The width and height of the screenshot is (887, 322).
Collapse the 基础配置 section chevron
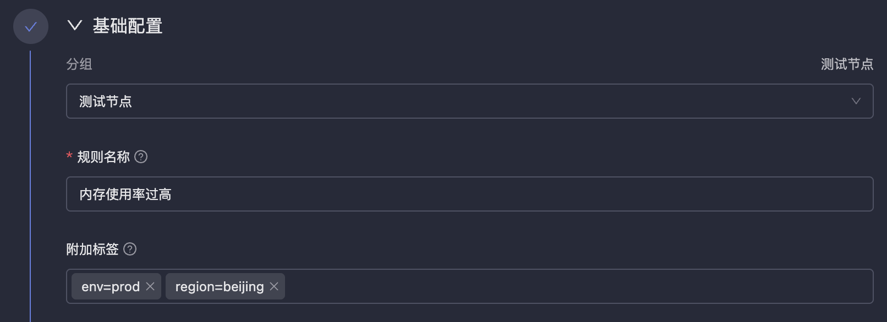(74, 26)
